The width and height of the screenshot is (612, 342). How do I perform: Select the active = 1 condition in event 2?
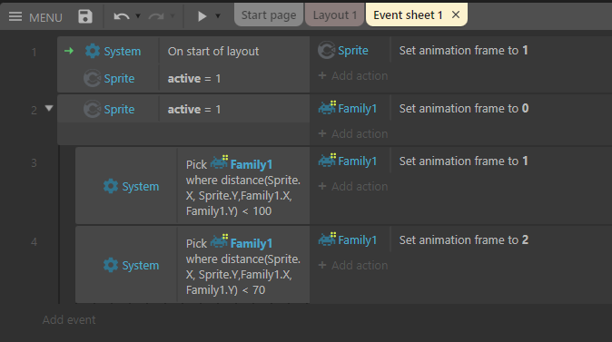pos(194,109)
